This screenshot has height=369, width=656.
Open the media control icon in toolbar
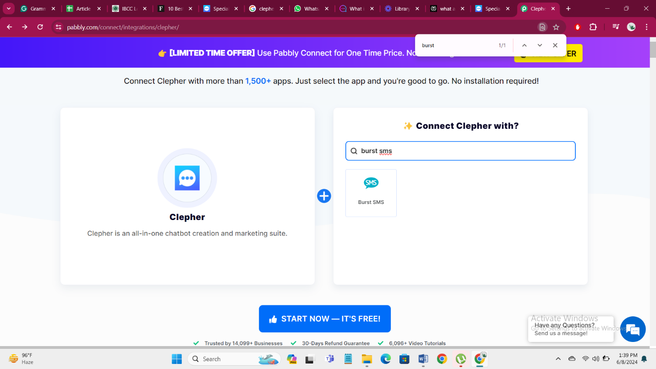pyautogui.click(x=616, y=27)
